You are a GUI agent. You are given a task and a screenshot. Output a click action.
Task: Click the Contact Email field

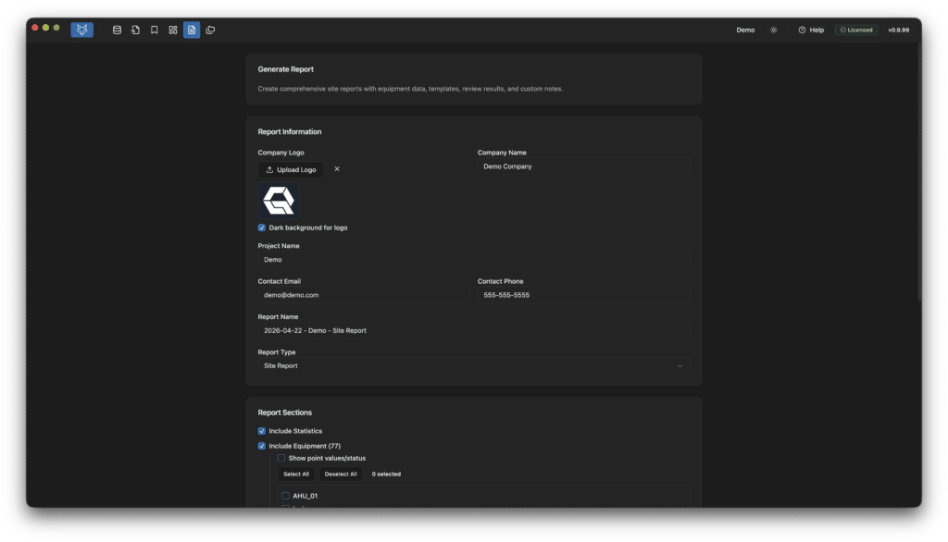coord(363,295)
